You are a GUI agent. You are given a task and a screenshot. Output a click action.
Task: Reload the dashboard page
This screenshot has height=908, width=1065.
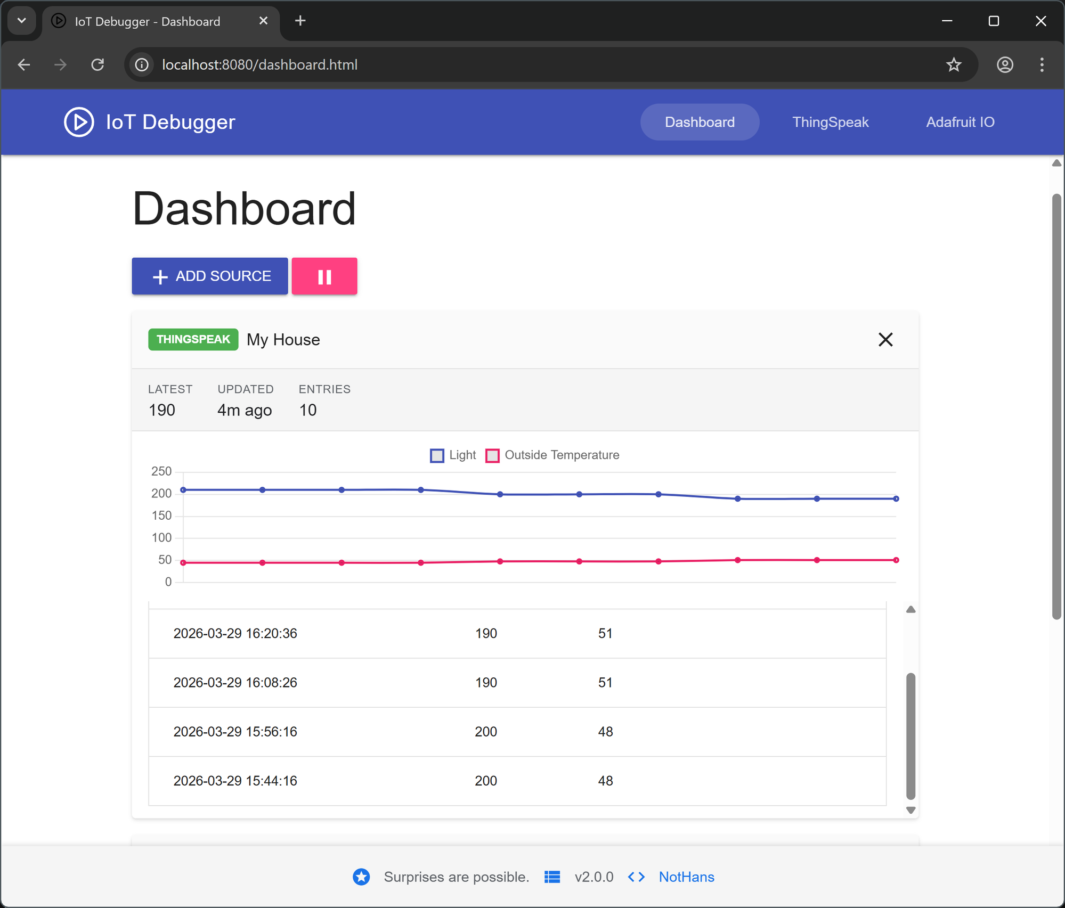[x=97, y=64]
